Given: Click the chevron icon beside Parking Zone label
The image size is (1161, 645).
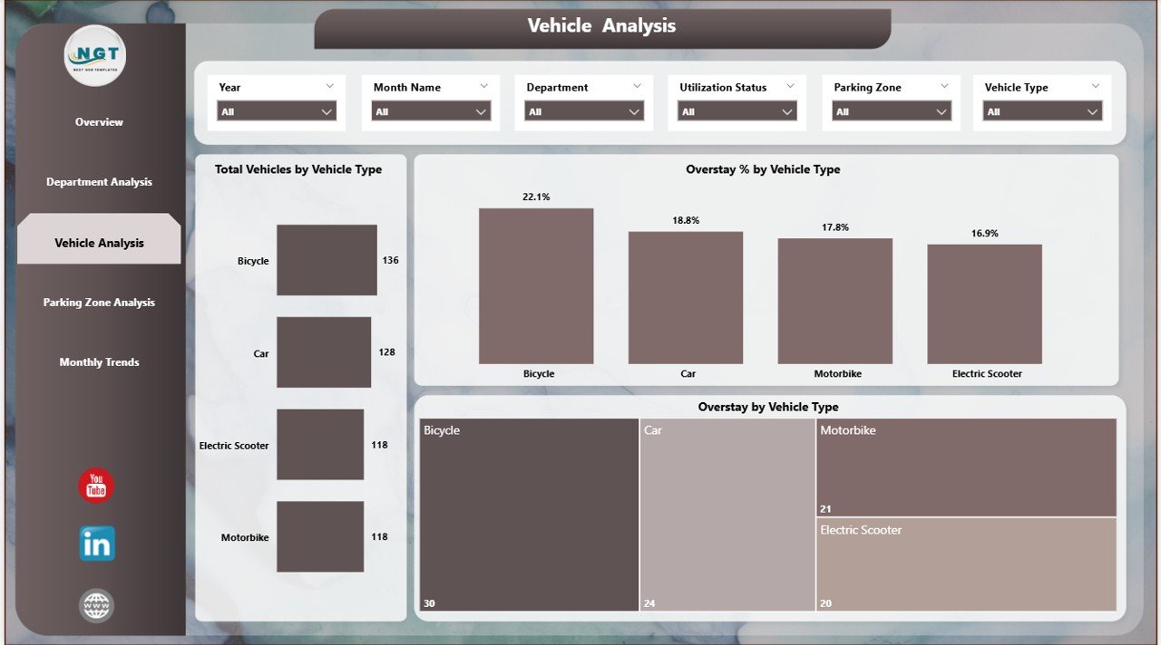Looking at the screenshot, I should click(944, 86).
